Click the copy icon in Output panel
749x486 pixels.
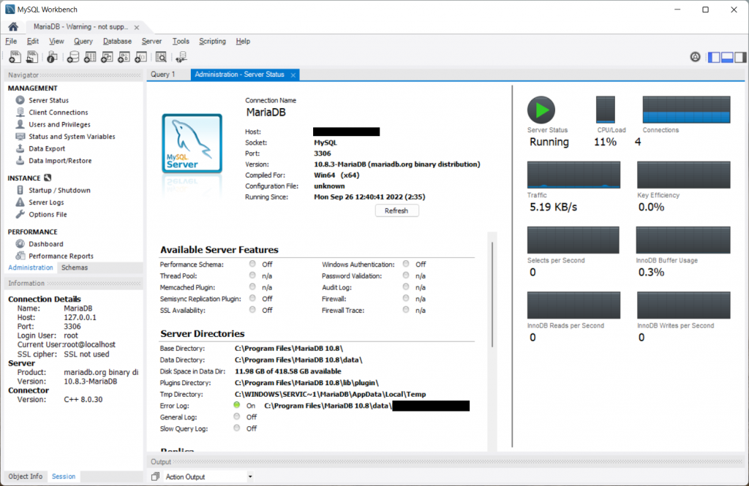[155, 476]
